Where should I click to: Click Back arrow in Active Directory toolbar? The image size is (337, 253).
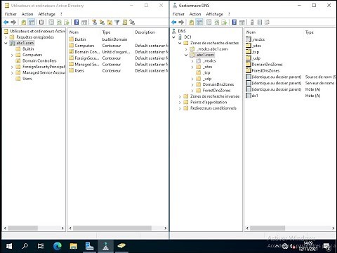(x=6, y=22)
